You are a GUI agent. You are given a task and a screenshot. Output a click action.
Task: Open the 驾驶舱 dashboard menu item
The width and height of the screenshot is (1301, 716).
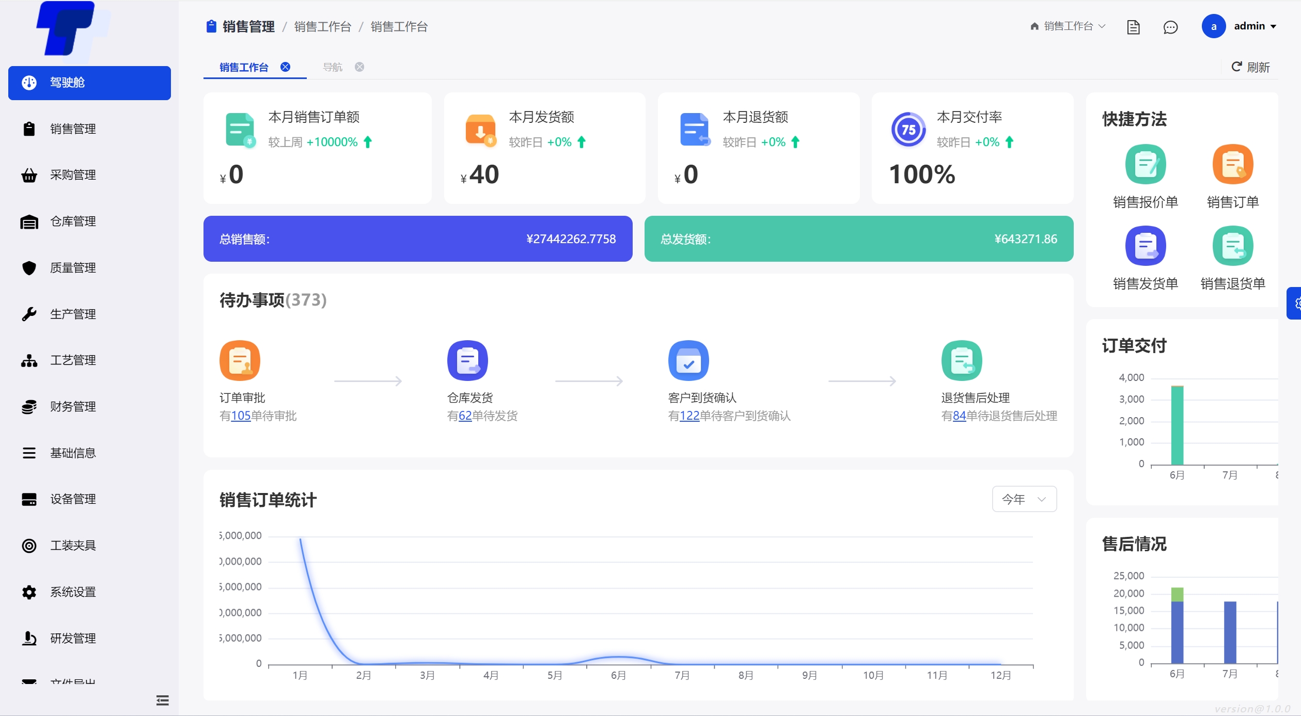click(x=89, y=83)
